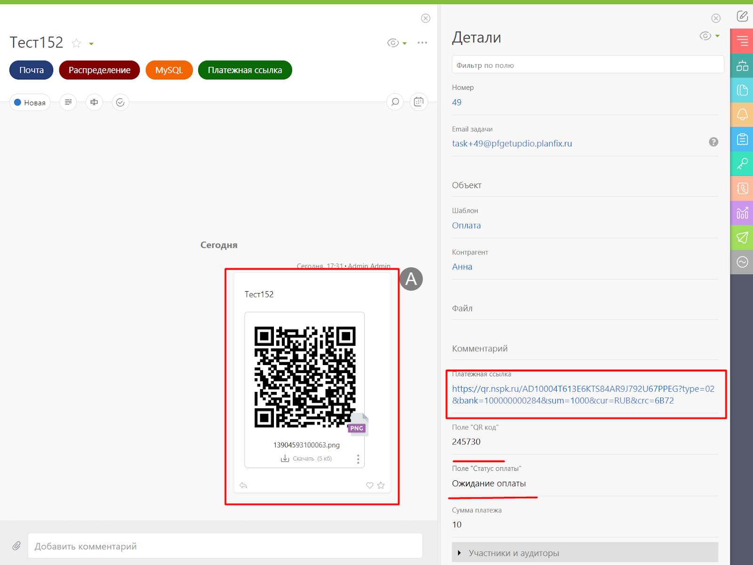753x565 pixels.
Task: Open the dropdown arrow beside Детали eye icon
Action: (717, 36)
